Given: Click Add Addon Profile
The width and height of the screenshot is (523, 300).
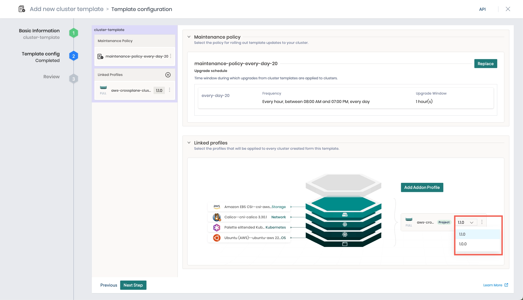Looking at the screenshot, I should 422,187.
